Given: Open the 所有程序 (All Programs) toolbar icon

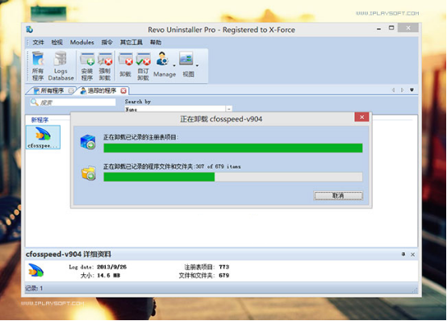Looking at the screenshot, I should (x=38, y=66).
